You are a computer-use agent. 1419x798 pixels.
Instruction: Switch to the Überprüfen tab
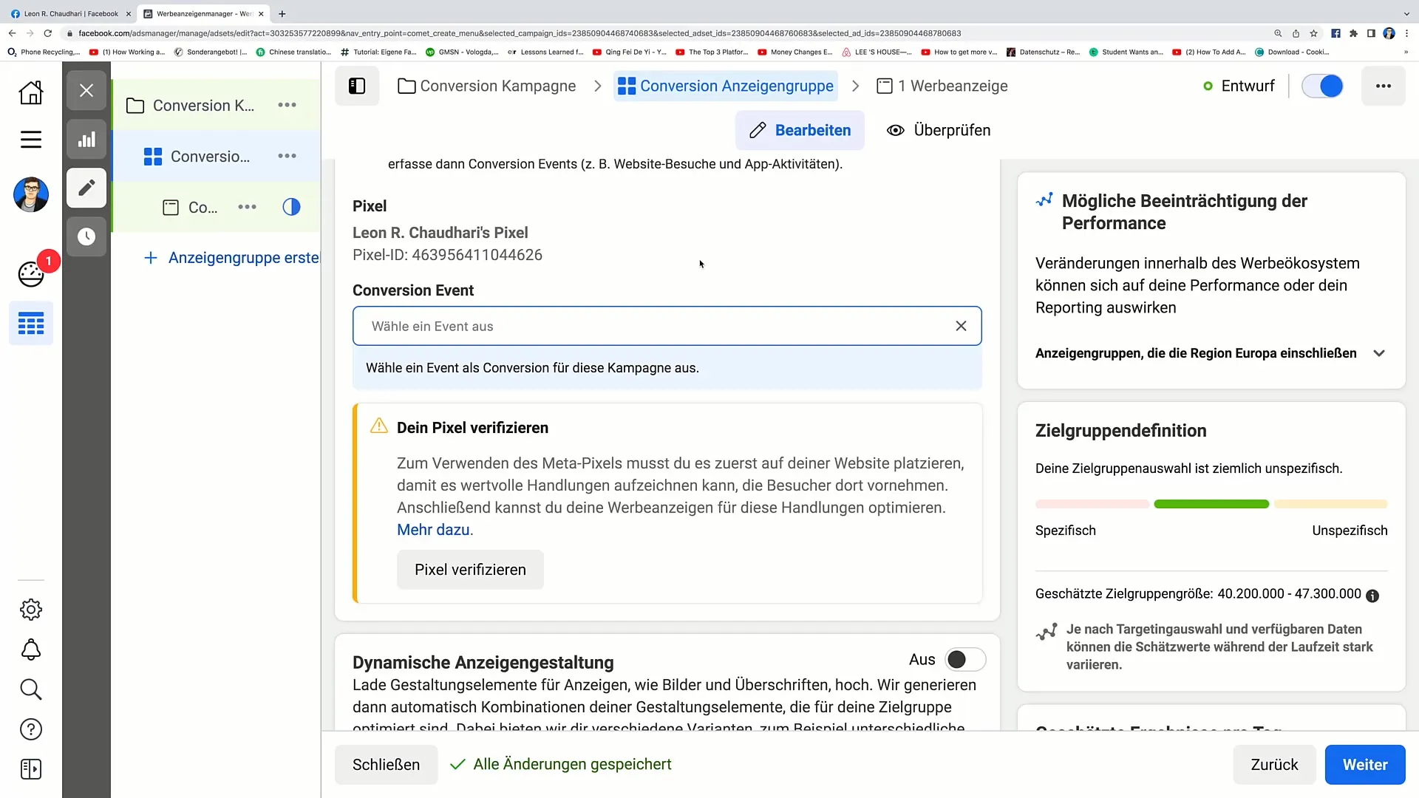coord(939,130)
